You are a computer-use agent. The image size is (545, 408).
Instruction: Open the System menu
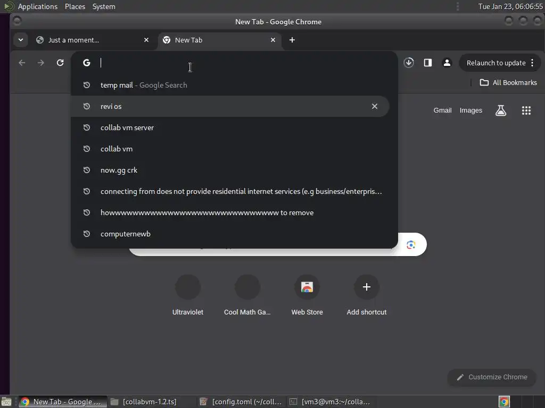(104, 6)
